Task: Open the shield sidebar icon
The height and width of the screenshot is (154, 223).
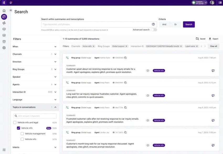Action: coord(4,42)
